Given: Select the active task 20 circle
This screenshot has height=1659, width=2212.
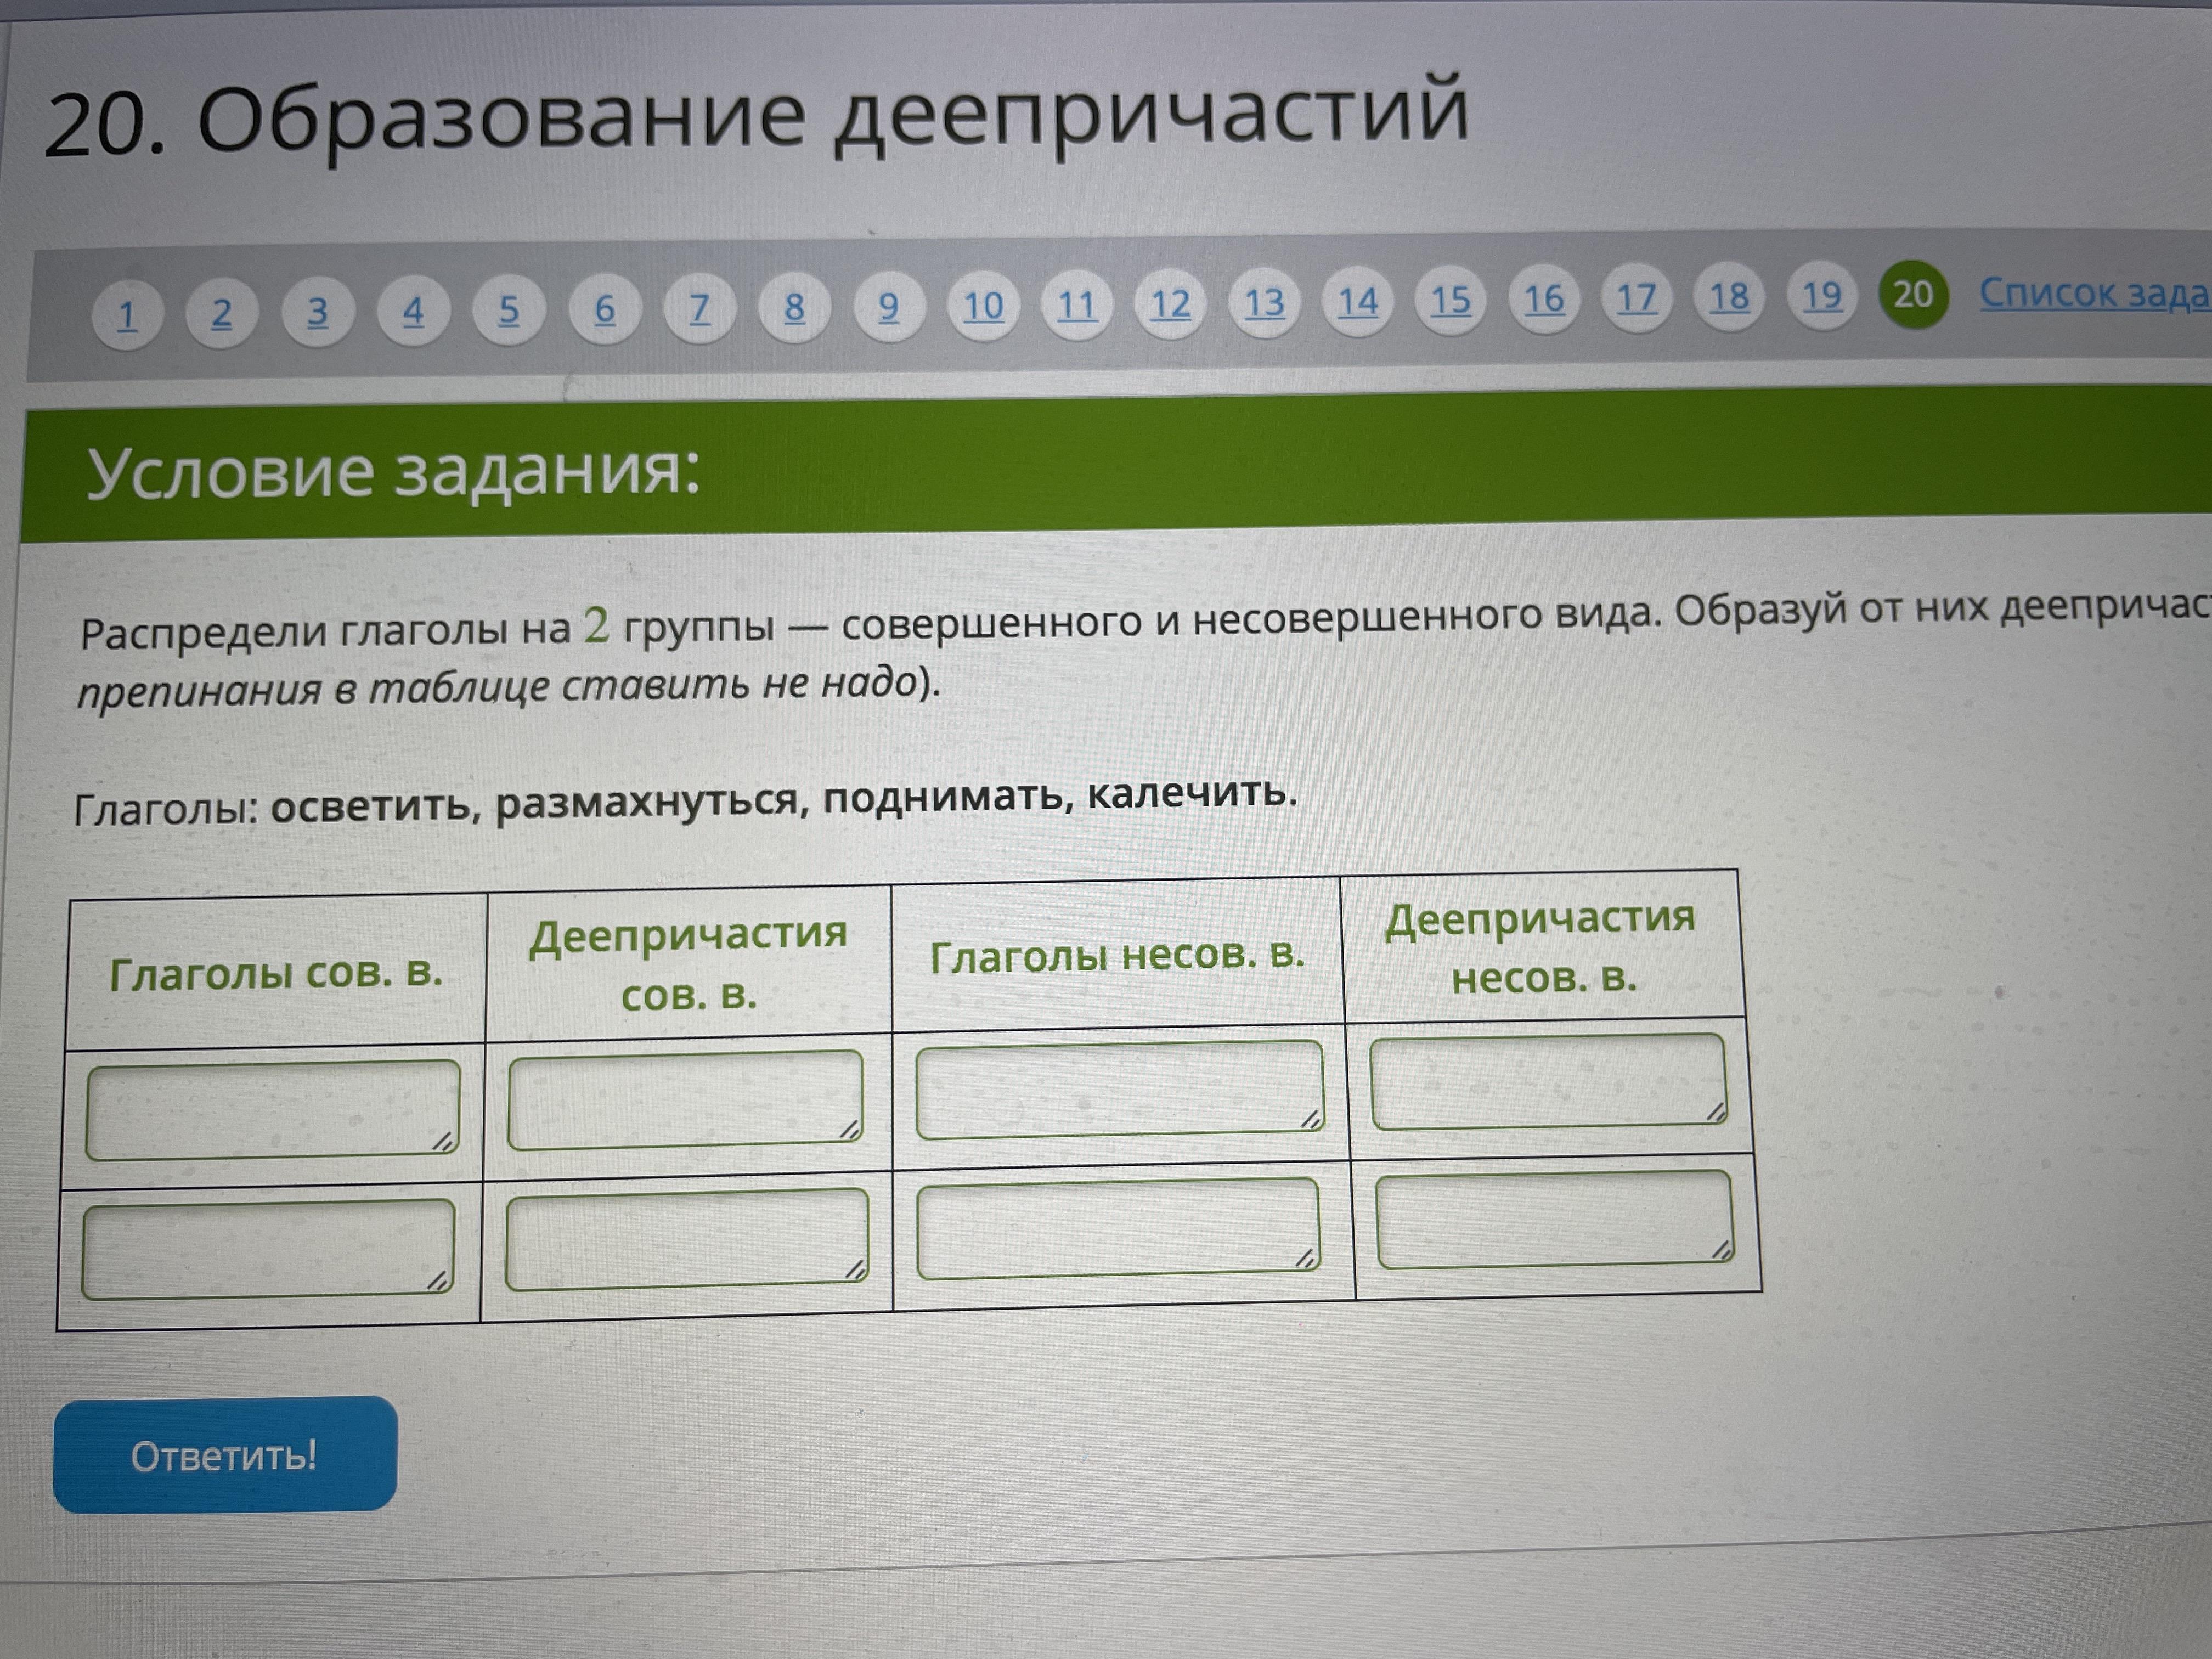Looking at the screenshot, I should [x=1913, y=294].
